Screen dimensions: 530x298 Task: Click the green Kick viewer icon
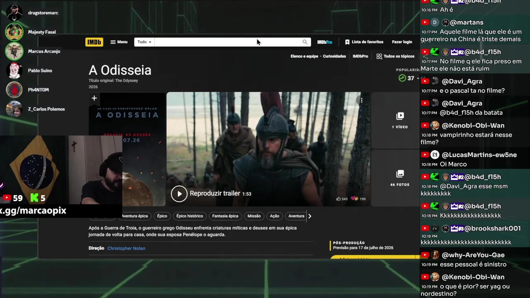35,198
